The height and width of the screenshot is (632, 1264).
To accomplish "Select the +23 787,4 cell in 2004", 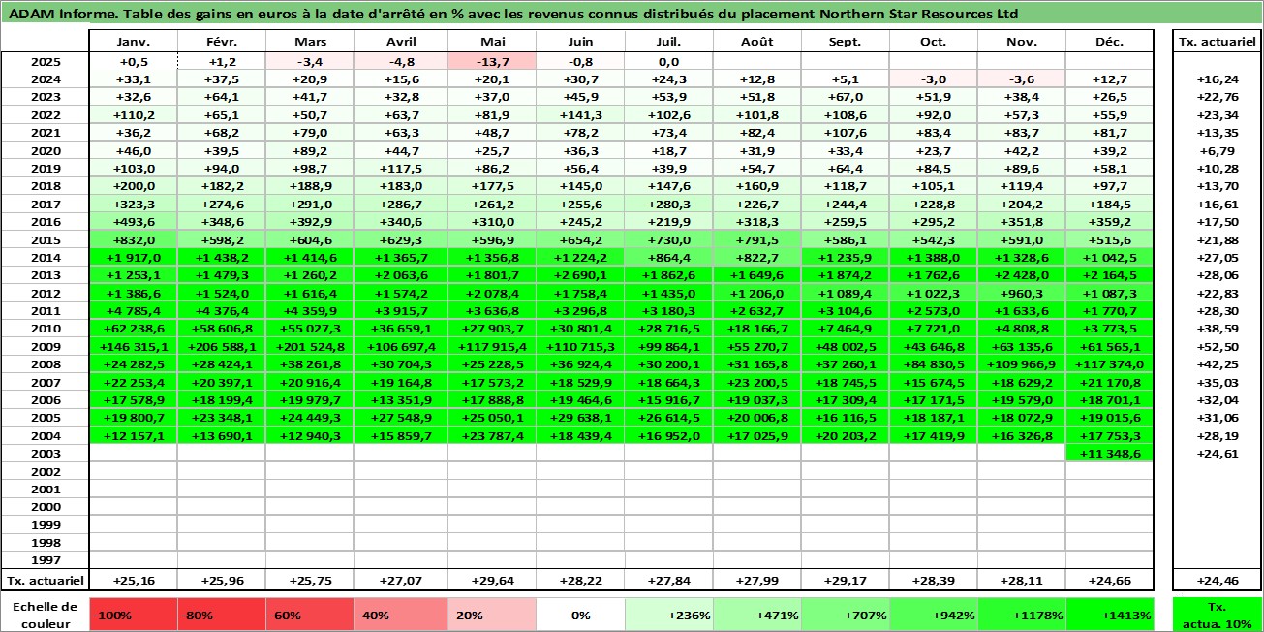I will point(492,435).
